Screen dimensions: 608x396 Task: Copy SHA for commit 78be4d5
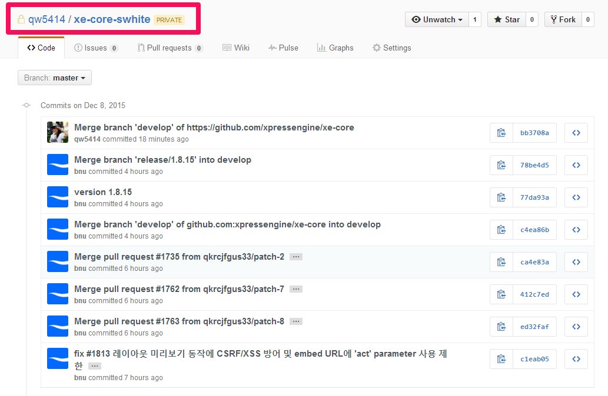[x=501, y=165]
